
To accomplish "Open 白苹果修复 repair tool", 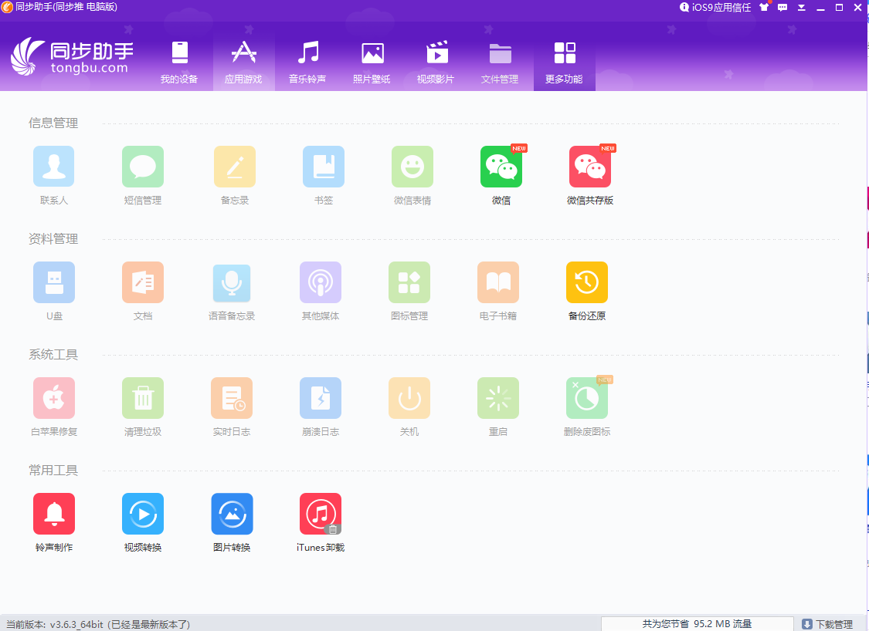I will [x=54, y=399].
